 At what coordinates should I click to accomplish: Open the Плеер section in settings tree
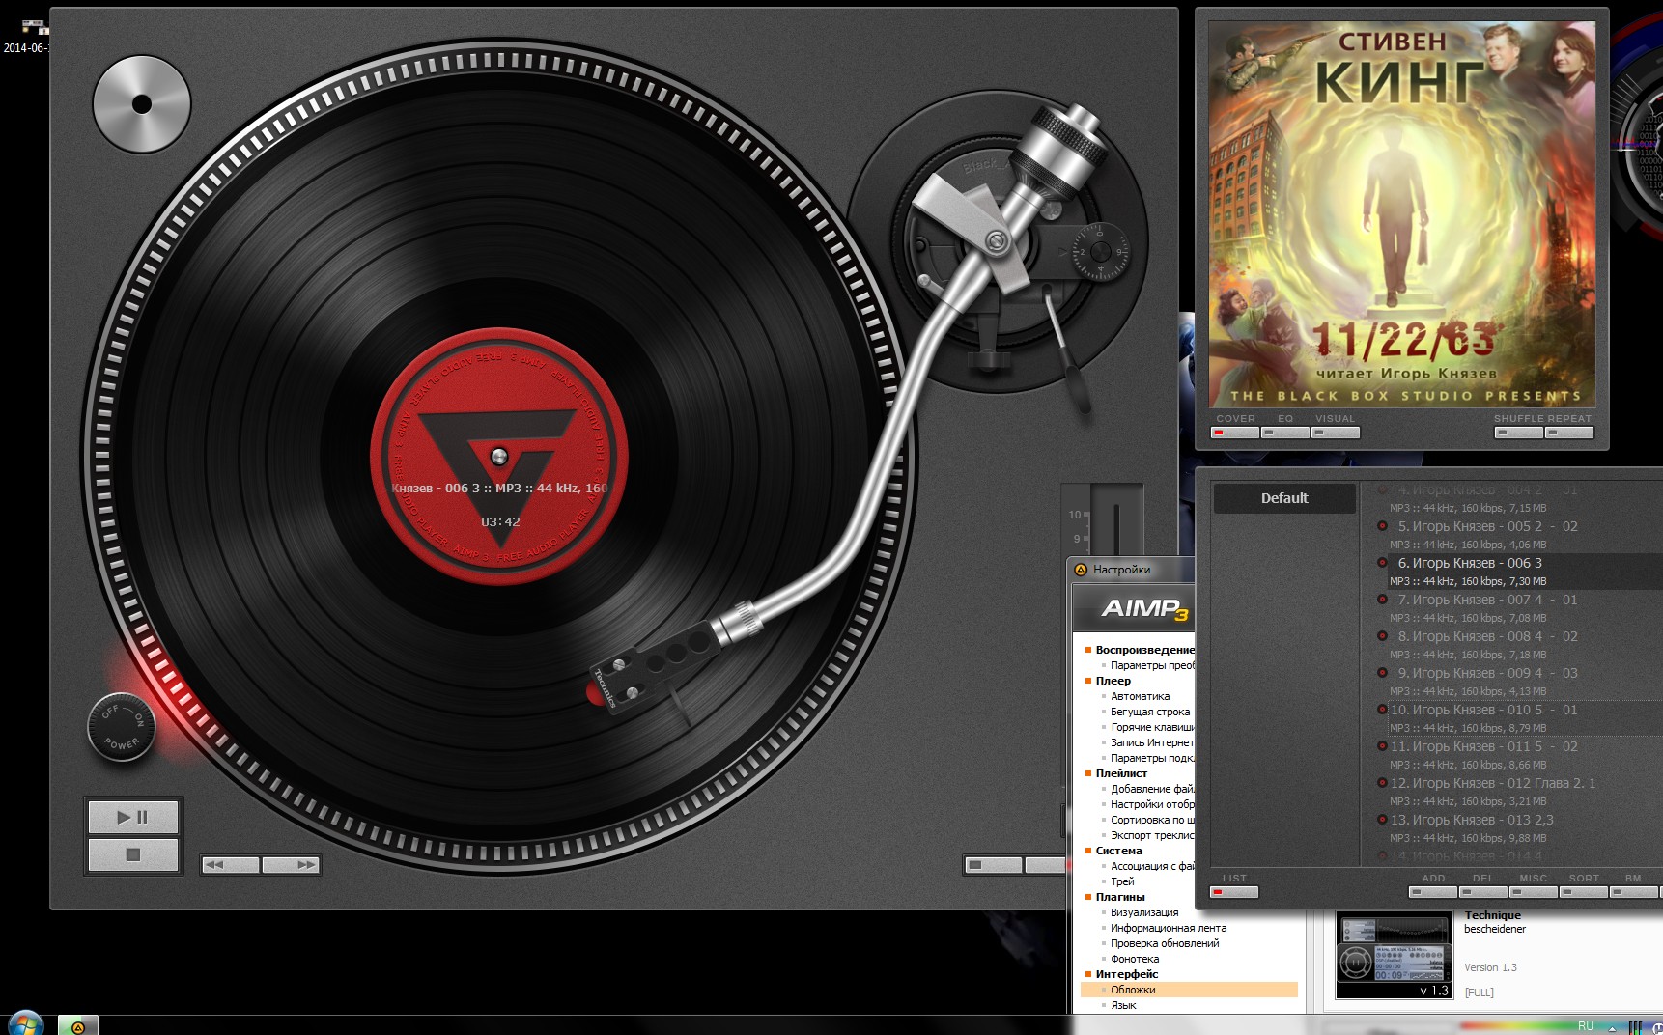(1113, 681)
